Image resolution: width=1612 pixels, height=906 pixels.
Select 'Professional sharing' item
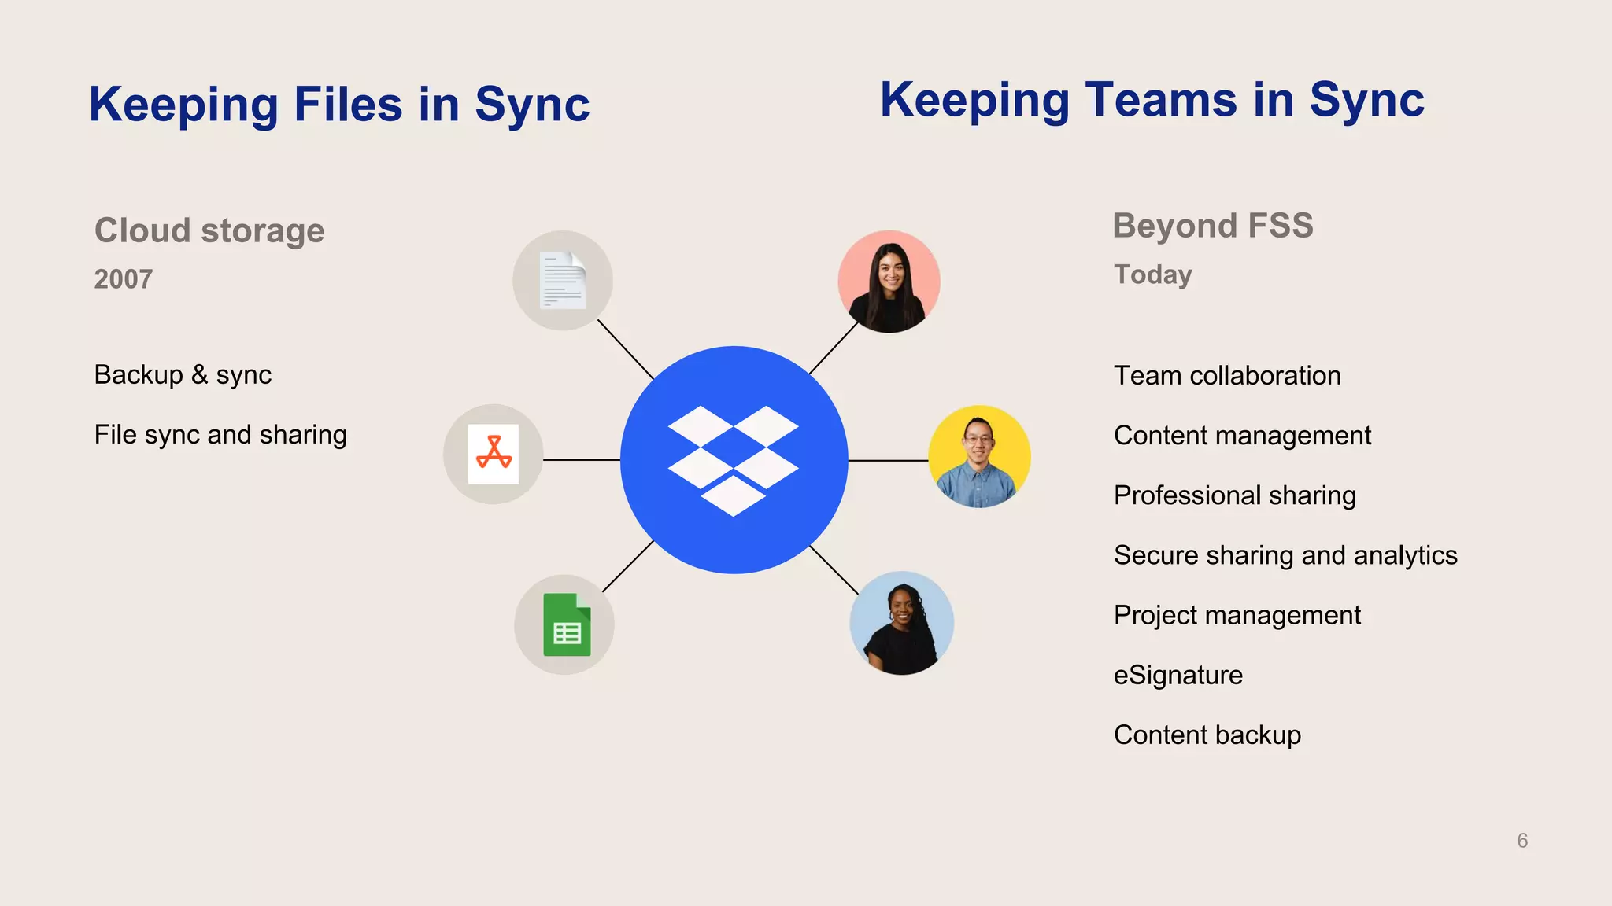point(1235,495)
